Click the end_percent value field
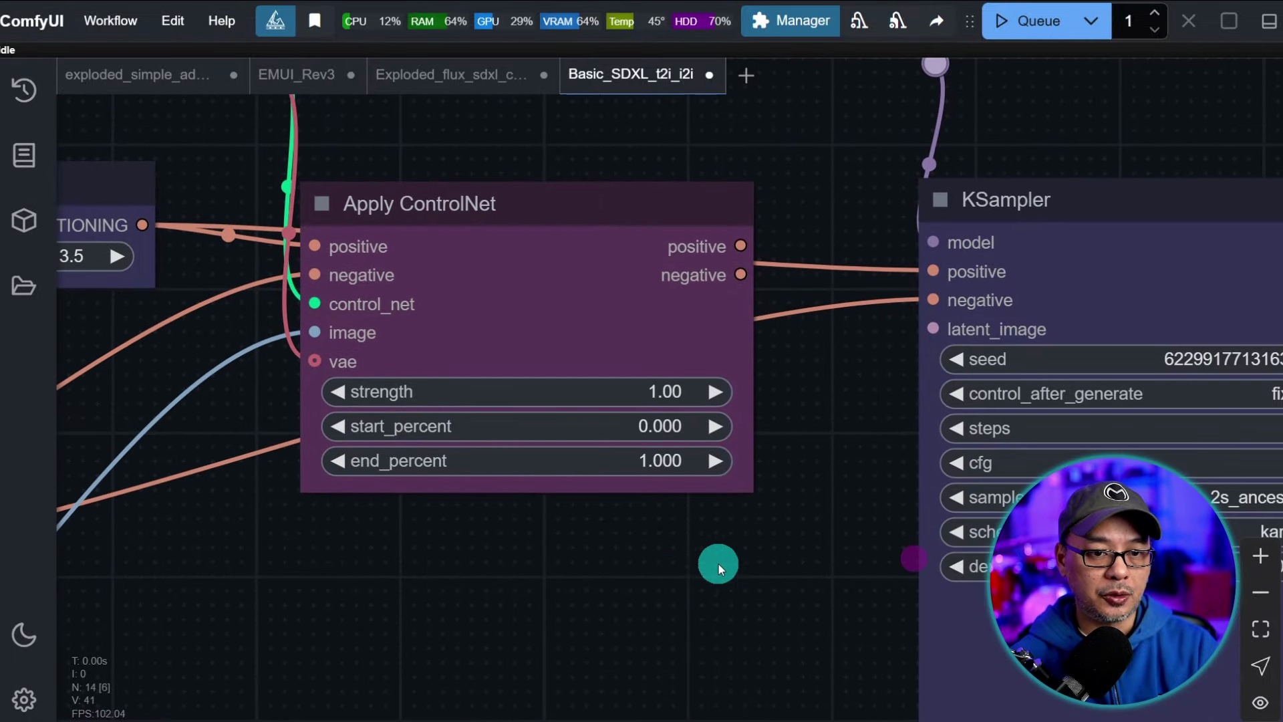The width and height of the screenshot is (1283, 722). pyautogui.click(x=527, y=461)
